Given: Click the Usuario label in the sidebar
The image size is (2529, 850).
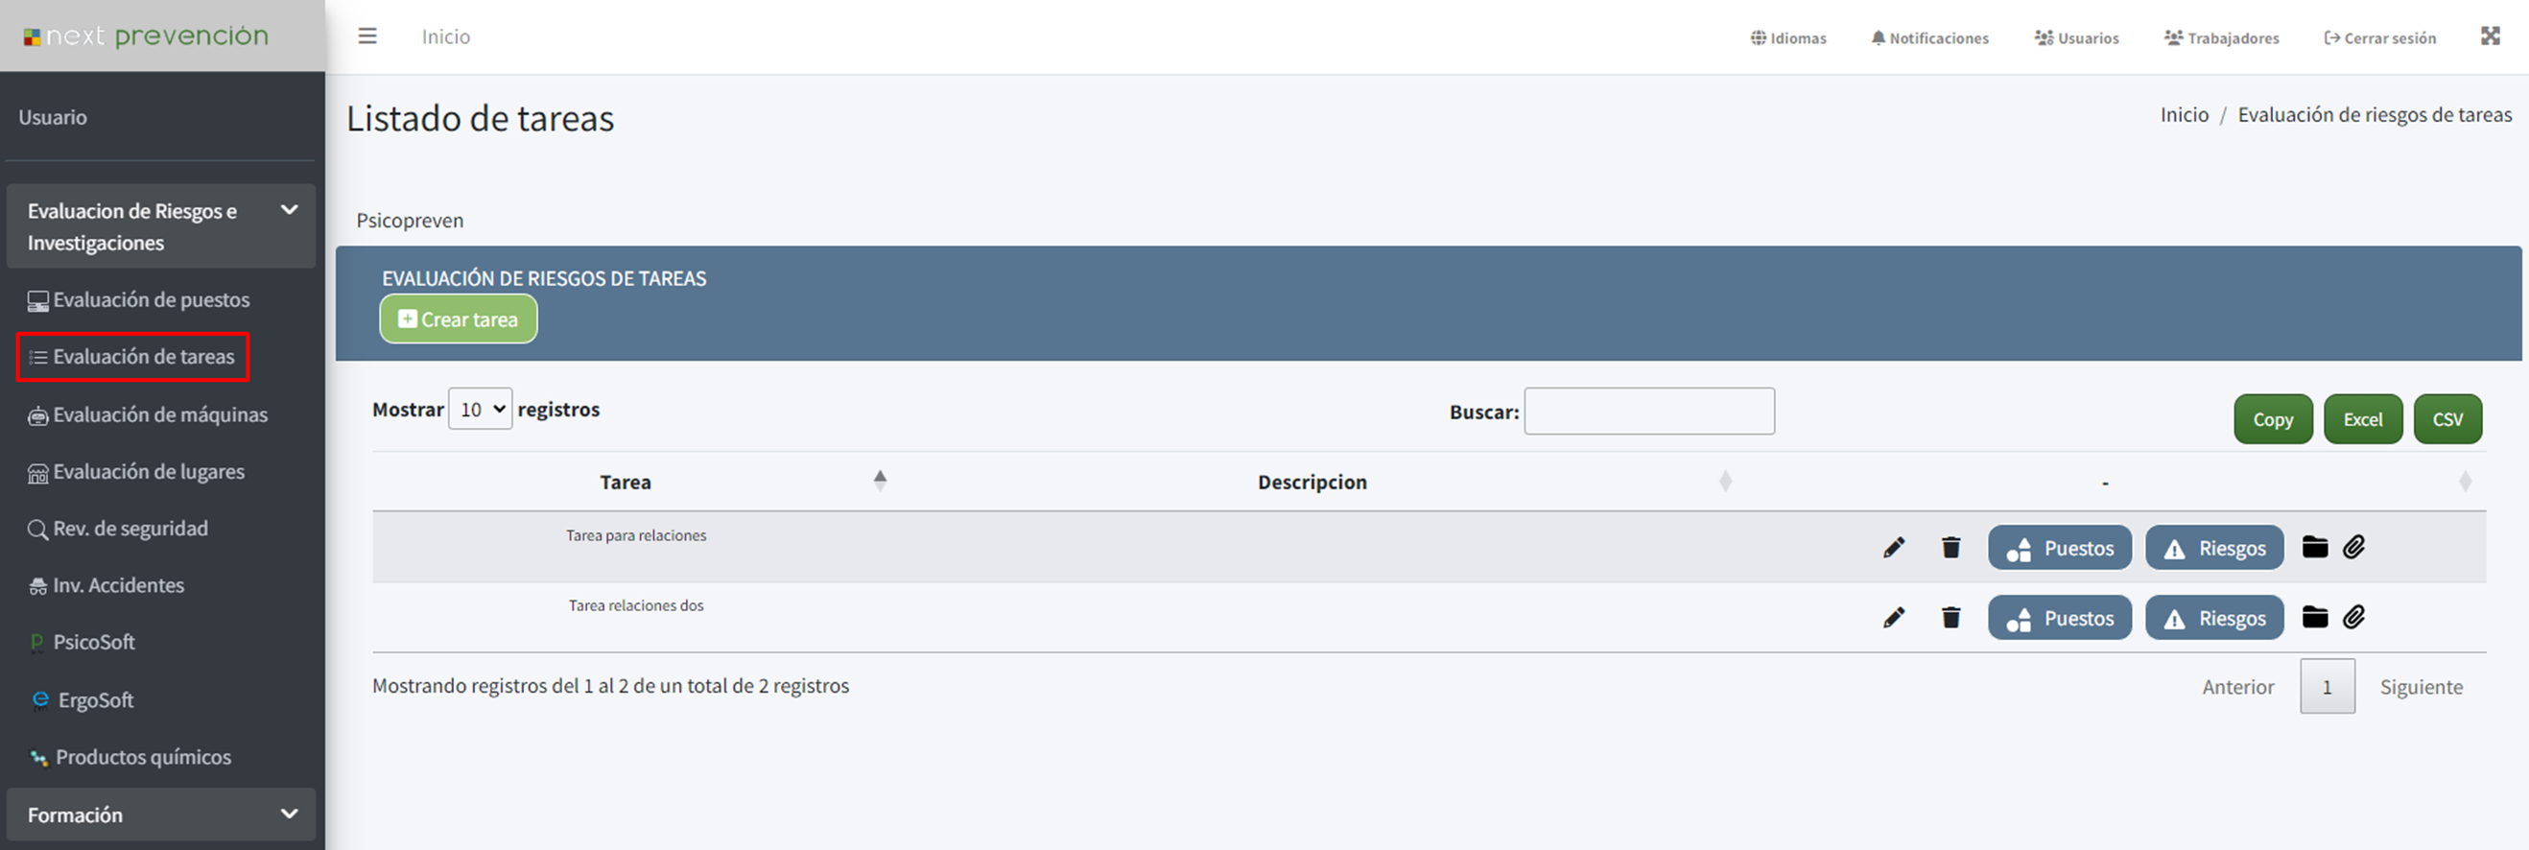Looking at the screenshot, I should pos(53,118).
